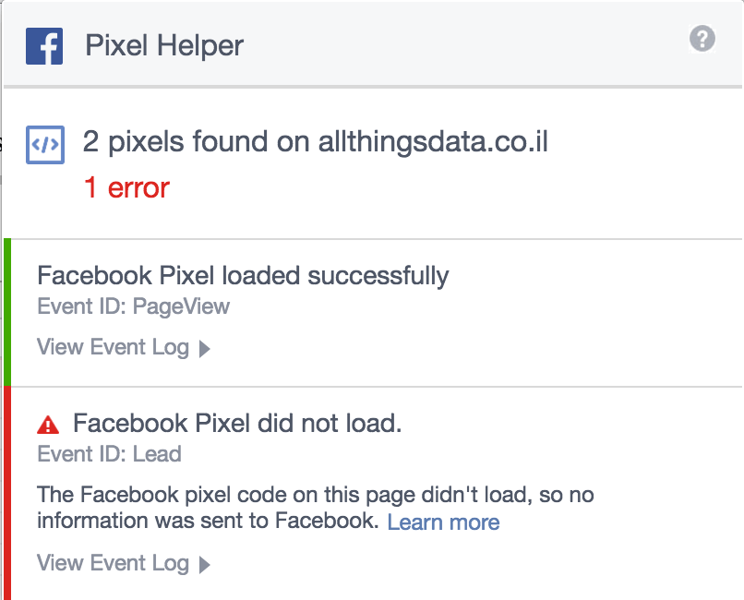Click the 'Event ID: PageView' label
The width and height of the screenshot is (744, 600).
[x=133, y=306]
